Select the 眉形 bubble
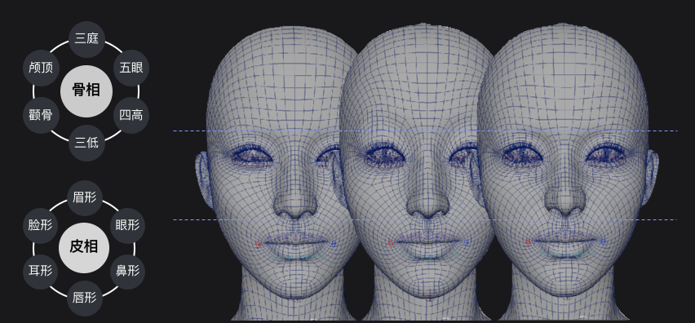The image size is (695, 323). click(85, 198)
